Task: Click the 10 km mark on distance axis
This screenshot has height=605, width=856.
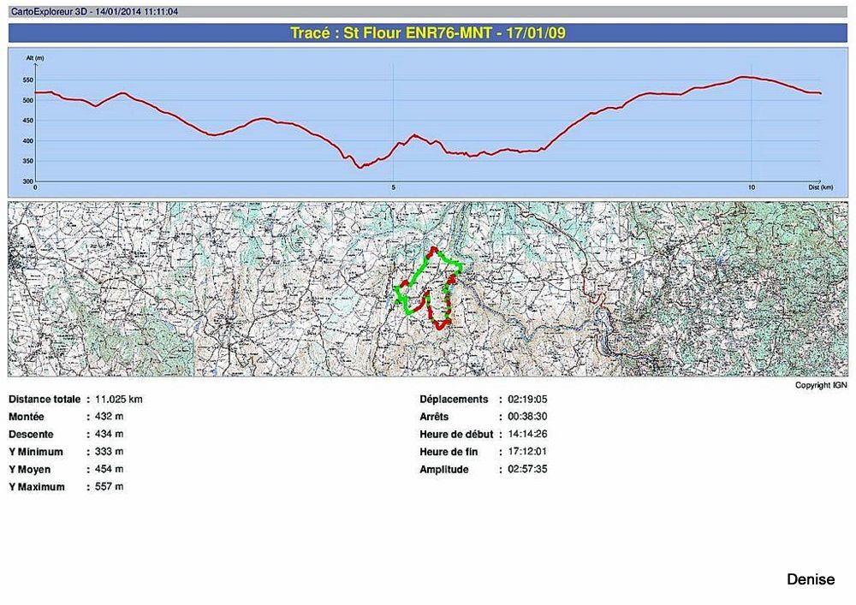Action: click(x=752, y=187)
